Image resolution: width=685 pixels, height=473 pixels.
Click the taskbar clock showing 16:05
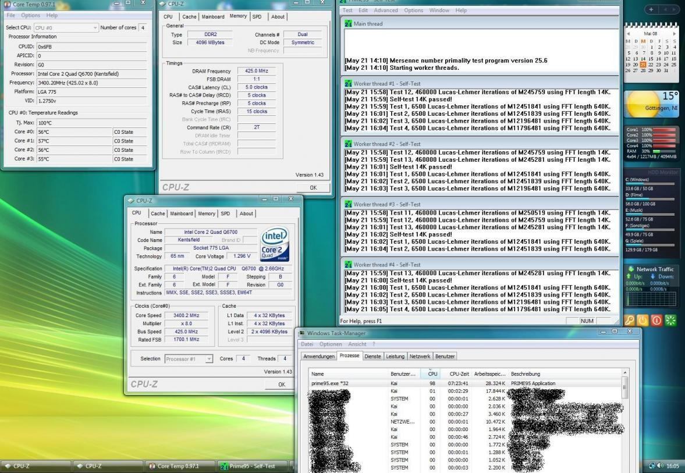point(673,466)
